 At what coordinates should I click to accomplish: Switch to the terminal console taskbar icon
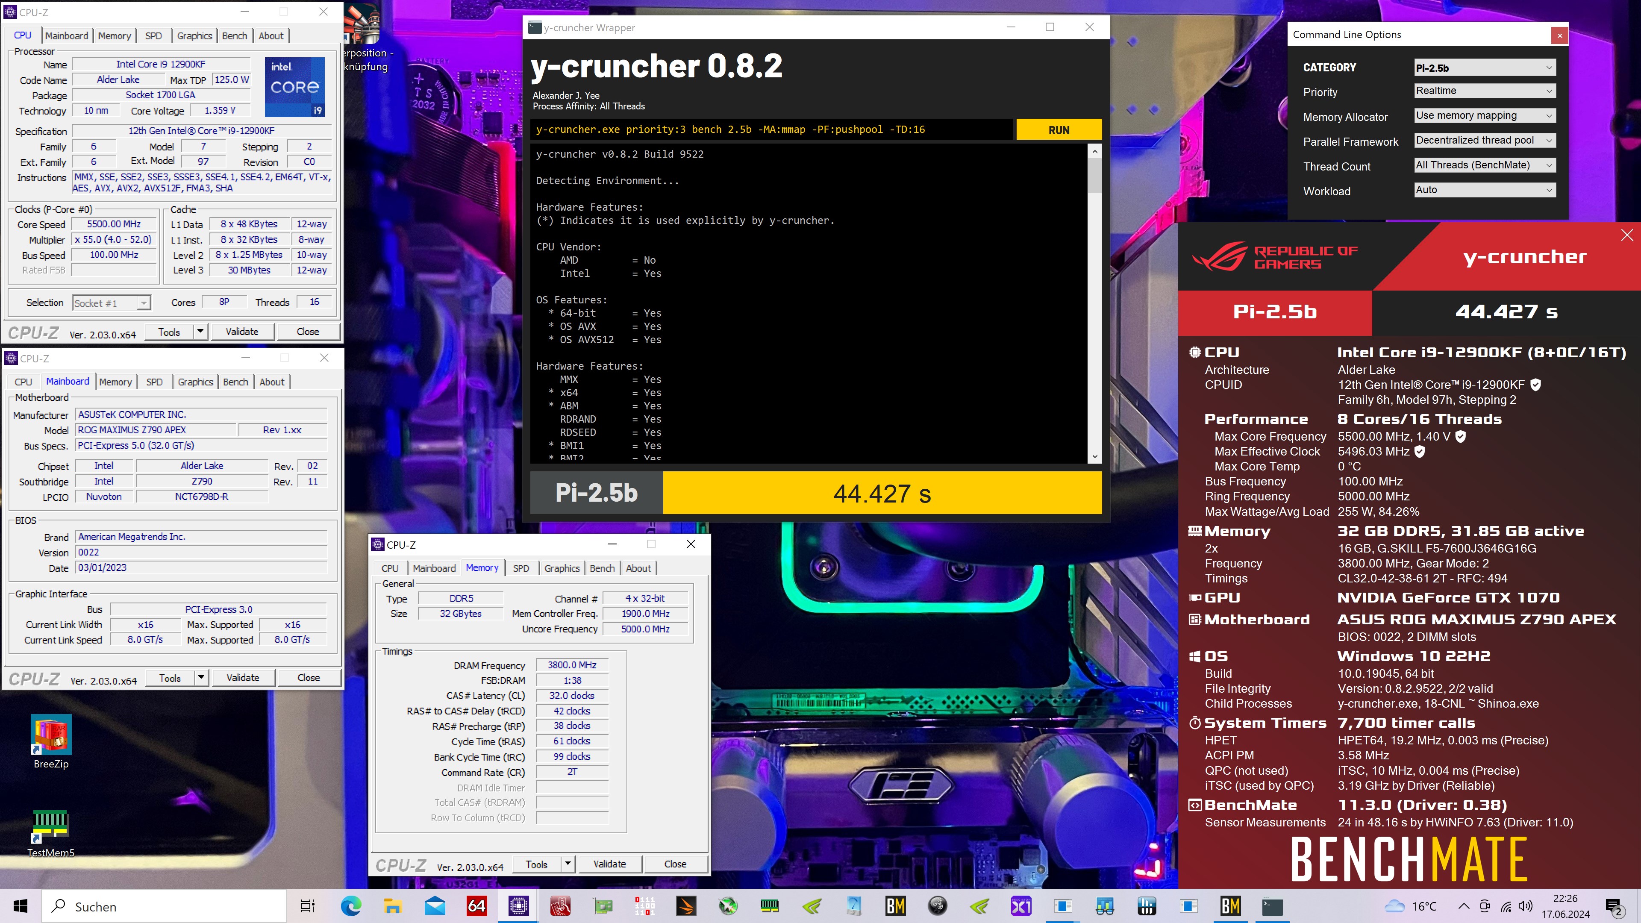(x=1272, y=906)
